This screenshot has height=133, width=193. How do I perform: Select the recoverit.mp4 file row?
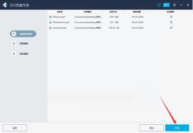120,28
